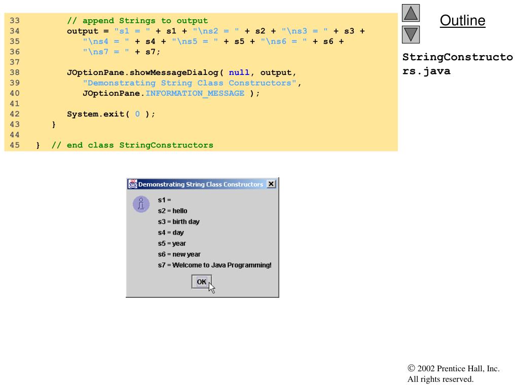
Task: Click 'System.exit( 0 );' on line 42
Action: point(111,114)
